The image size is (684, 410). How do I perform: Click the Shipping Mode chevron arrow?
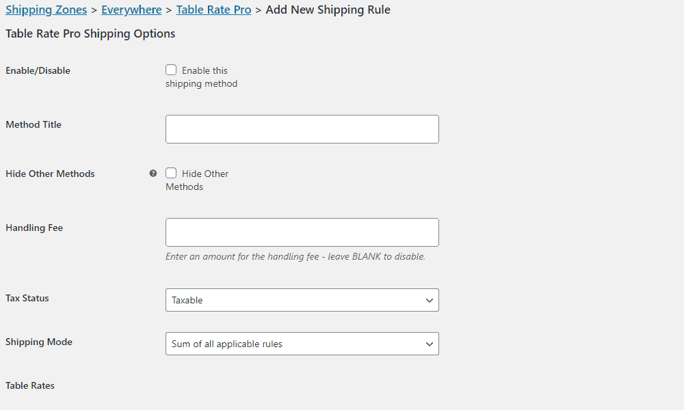point(430,344)
